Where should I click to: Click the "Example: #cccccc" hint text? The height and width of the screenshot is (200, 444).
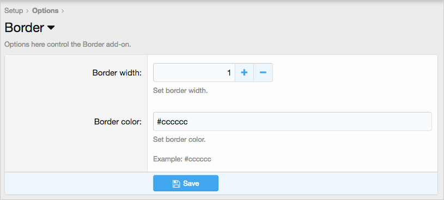(182, 159)
